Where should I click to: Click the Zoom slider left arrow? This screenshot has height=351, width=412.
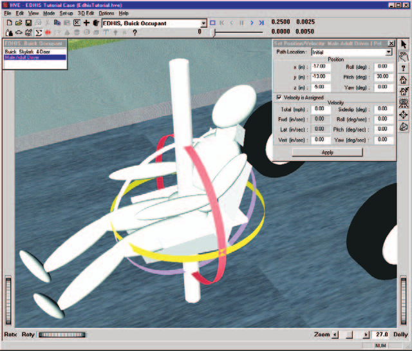(x=335, y=335)
